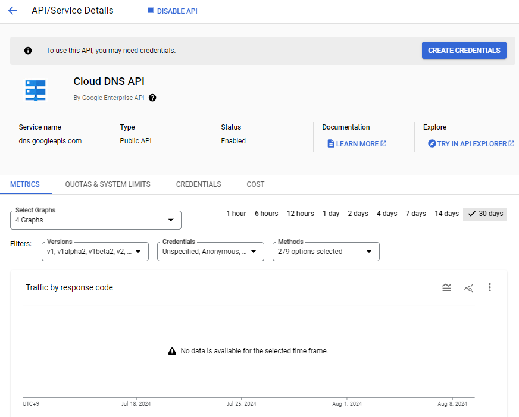
Task: Open the Select Graphs dropdown
Action: coord(96,220)
